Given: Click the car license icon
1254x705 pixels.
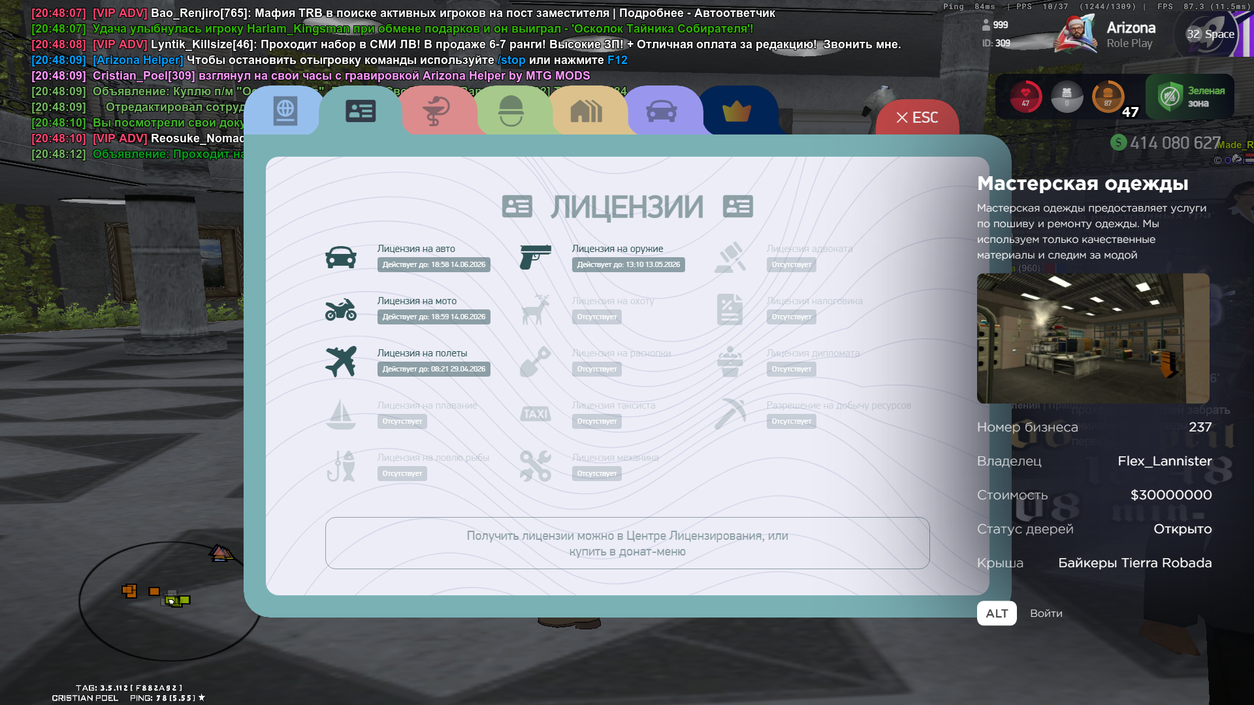Looking at the screenshot, I should pos(341,258).
